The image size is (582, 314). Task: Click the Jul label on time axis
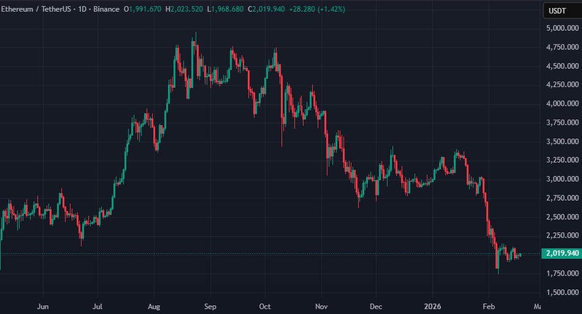click(x=98, y=307)
